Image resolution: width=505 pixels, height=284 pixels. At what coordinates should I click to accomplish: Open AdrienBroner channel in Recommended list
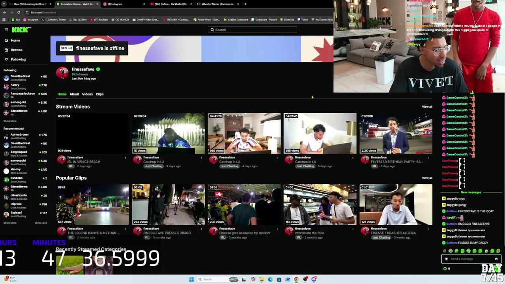pos(25,136)
